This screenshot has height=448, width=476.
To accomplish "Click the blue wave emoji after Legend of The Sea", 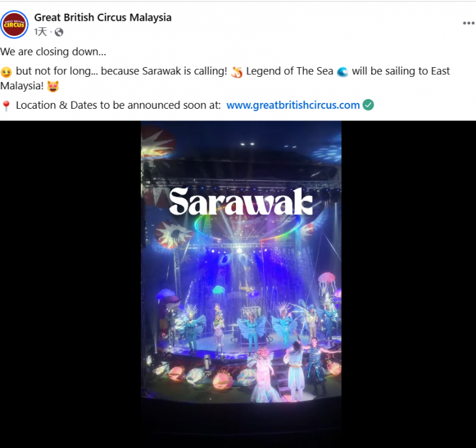I will pyautogui.click(x=343, y=72).
